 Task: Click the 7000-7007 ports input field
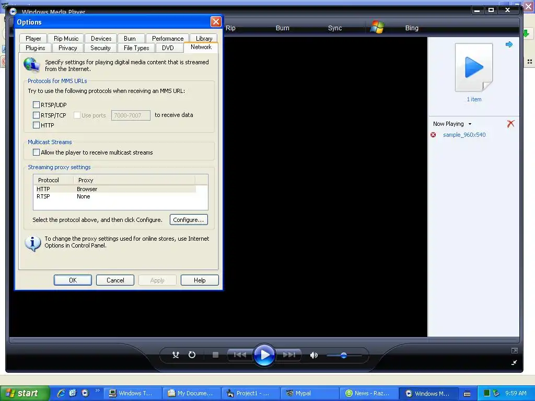click(x=131, y=115)
